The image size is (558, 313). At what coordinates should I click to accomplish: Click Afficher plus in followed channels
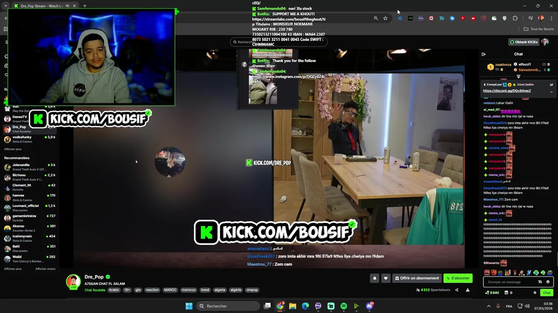13,149
